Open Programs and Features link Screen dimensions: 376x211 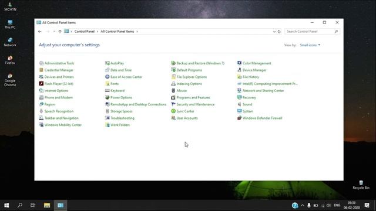click(x=193, y=98)
